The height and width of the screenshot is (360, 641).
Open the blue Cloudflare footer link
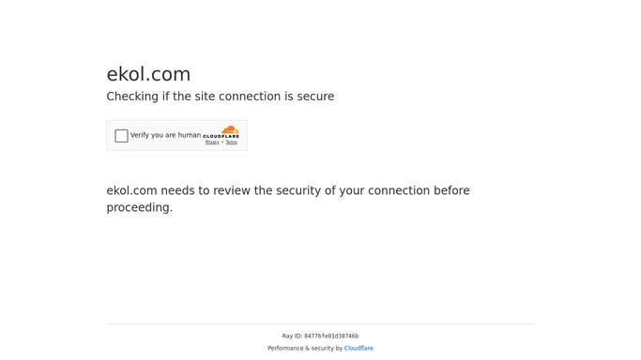pyautogui.click(x=359, y=348)
